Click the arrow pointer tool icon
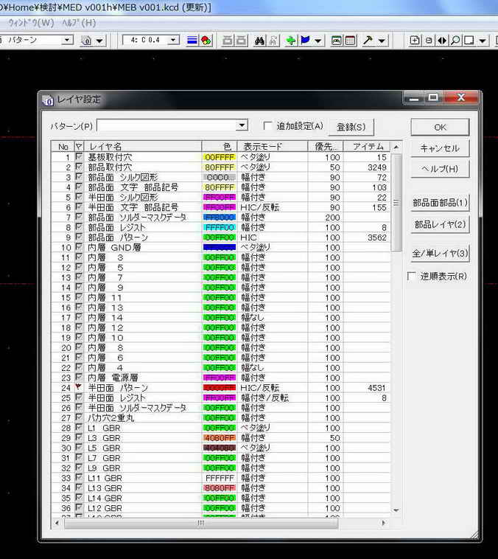 click(x=368, y=41)
